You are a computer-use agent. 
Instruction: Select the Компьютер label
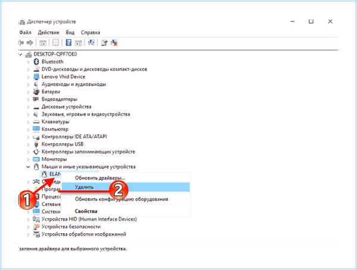click(55, 129)
